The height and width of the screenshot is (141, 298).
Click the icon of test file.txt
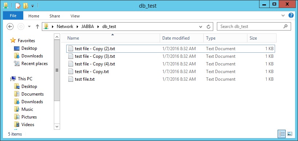point(71,79)
